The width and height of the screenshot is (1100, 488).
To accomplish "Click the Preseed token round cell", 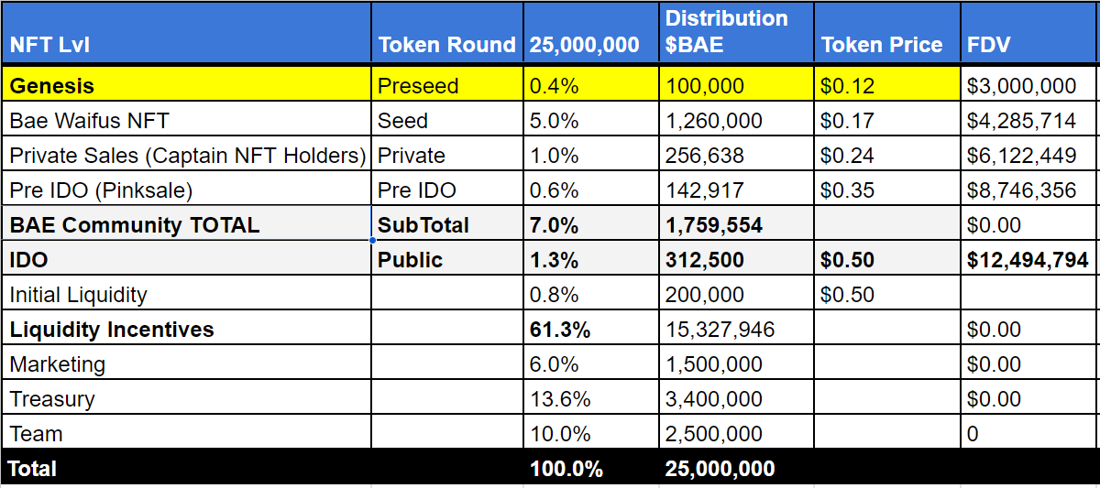I will point(447,85).
